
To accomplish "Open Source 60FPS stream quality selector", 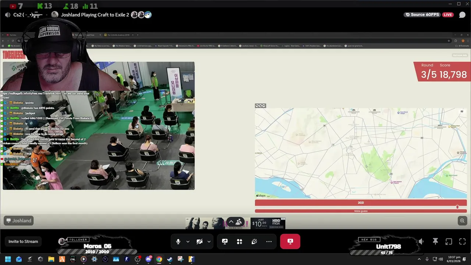I will (x=421, y=15).
